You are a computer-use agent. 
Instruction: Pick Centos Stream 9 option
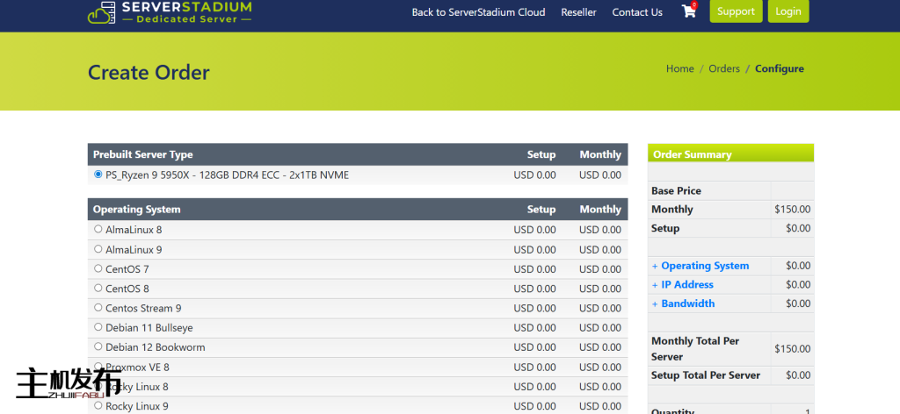[x=98, y=308]
